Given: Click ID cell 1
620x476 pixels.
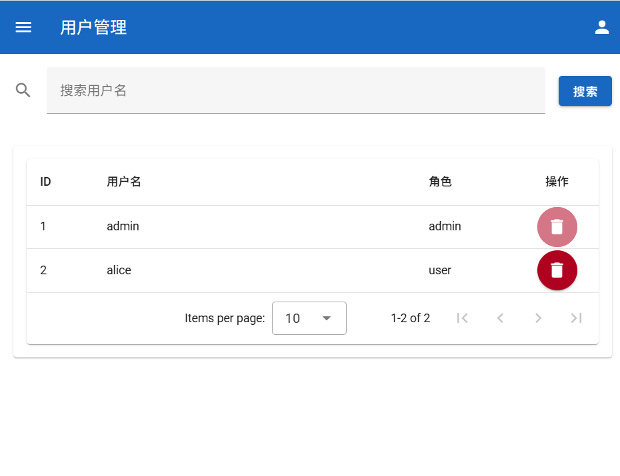Looking at the screenshot, I should (43, 226).
